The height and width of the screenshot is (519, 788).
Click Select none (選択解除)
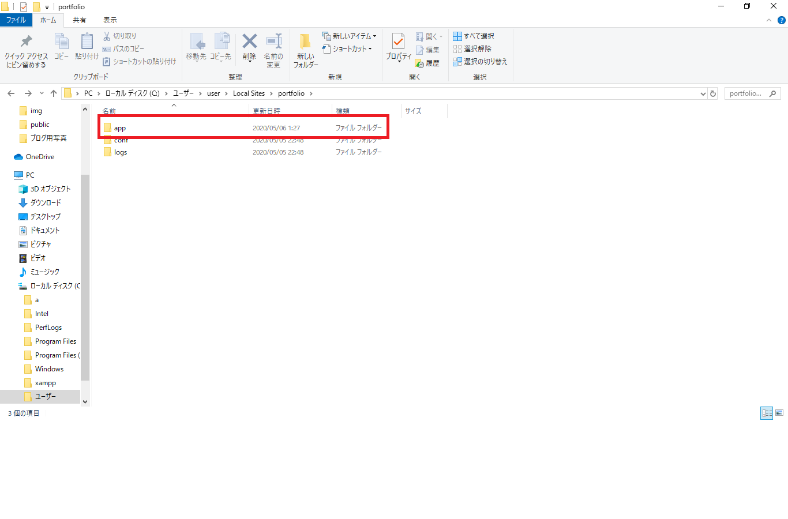pyautogui.click(x=472, y=49)
